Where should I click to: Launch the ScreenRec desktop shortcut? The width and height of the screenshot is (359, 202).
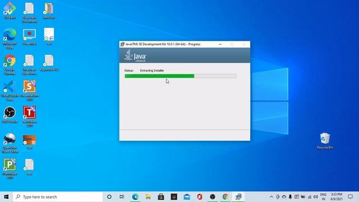coord(29,36)
